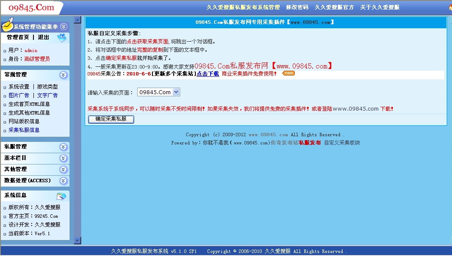Screen dimensions: 452x256
Task: Expand the 基本栏目 section
Action: (x=63, y=158)
